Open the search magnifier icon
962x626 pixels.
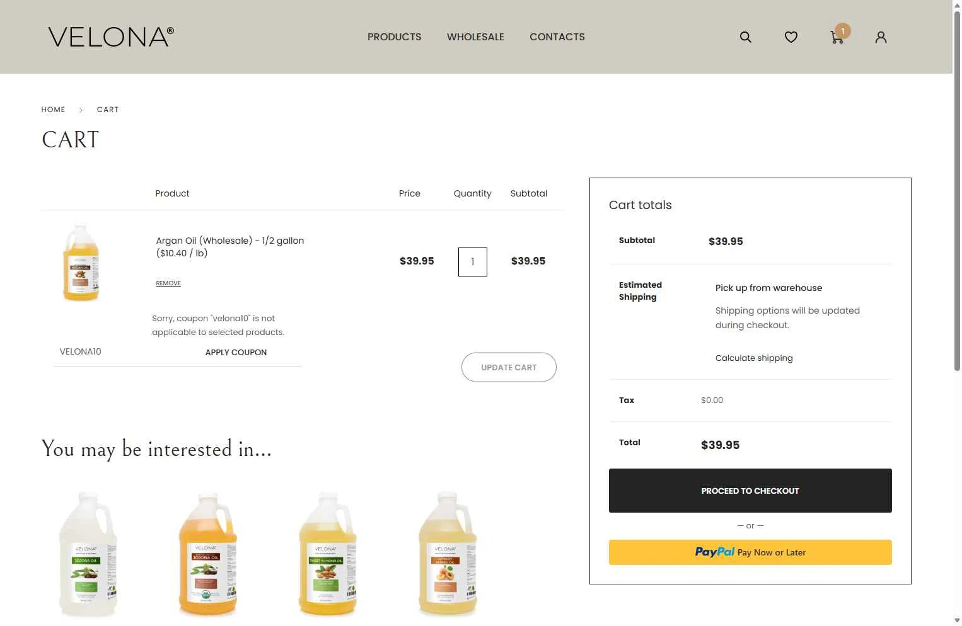click(x=745, y=37)
